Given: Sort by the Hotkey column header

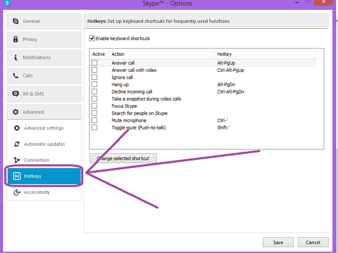Looking at the screenshot, I should pos(265,54).
